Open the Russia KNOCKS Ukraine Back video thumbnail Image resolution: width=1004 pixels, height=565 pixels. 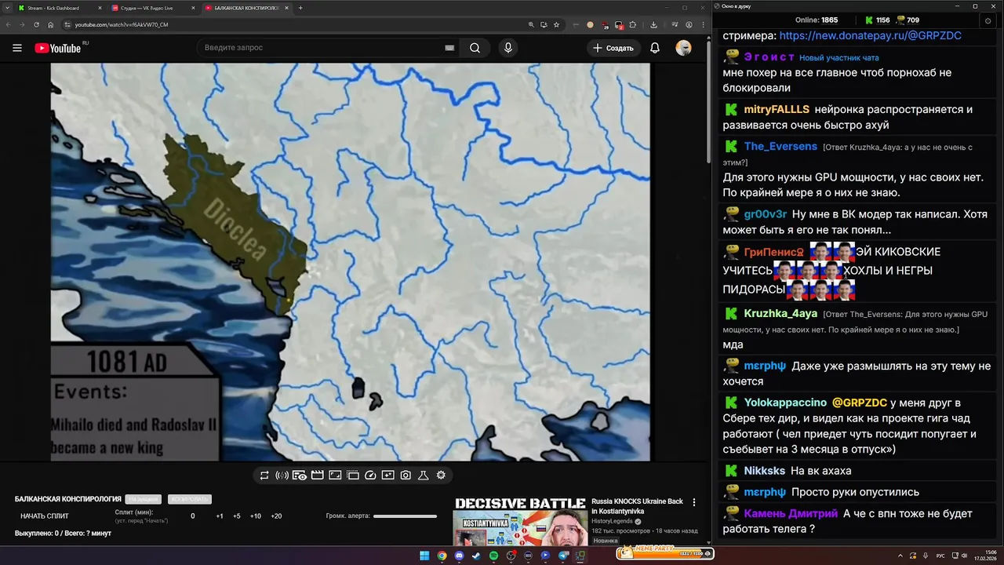pos(520,521)
